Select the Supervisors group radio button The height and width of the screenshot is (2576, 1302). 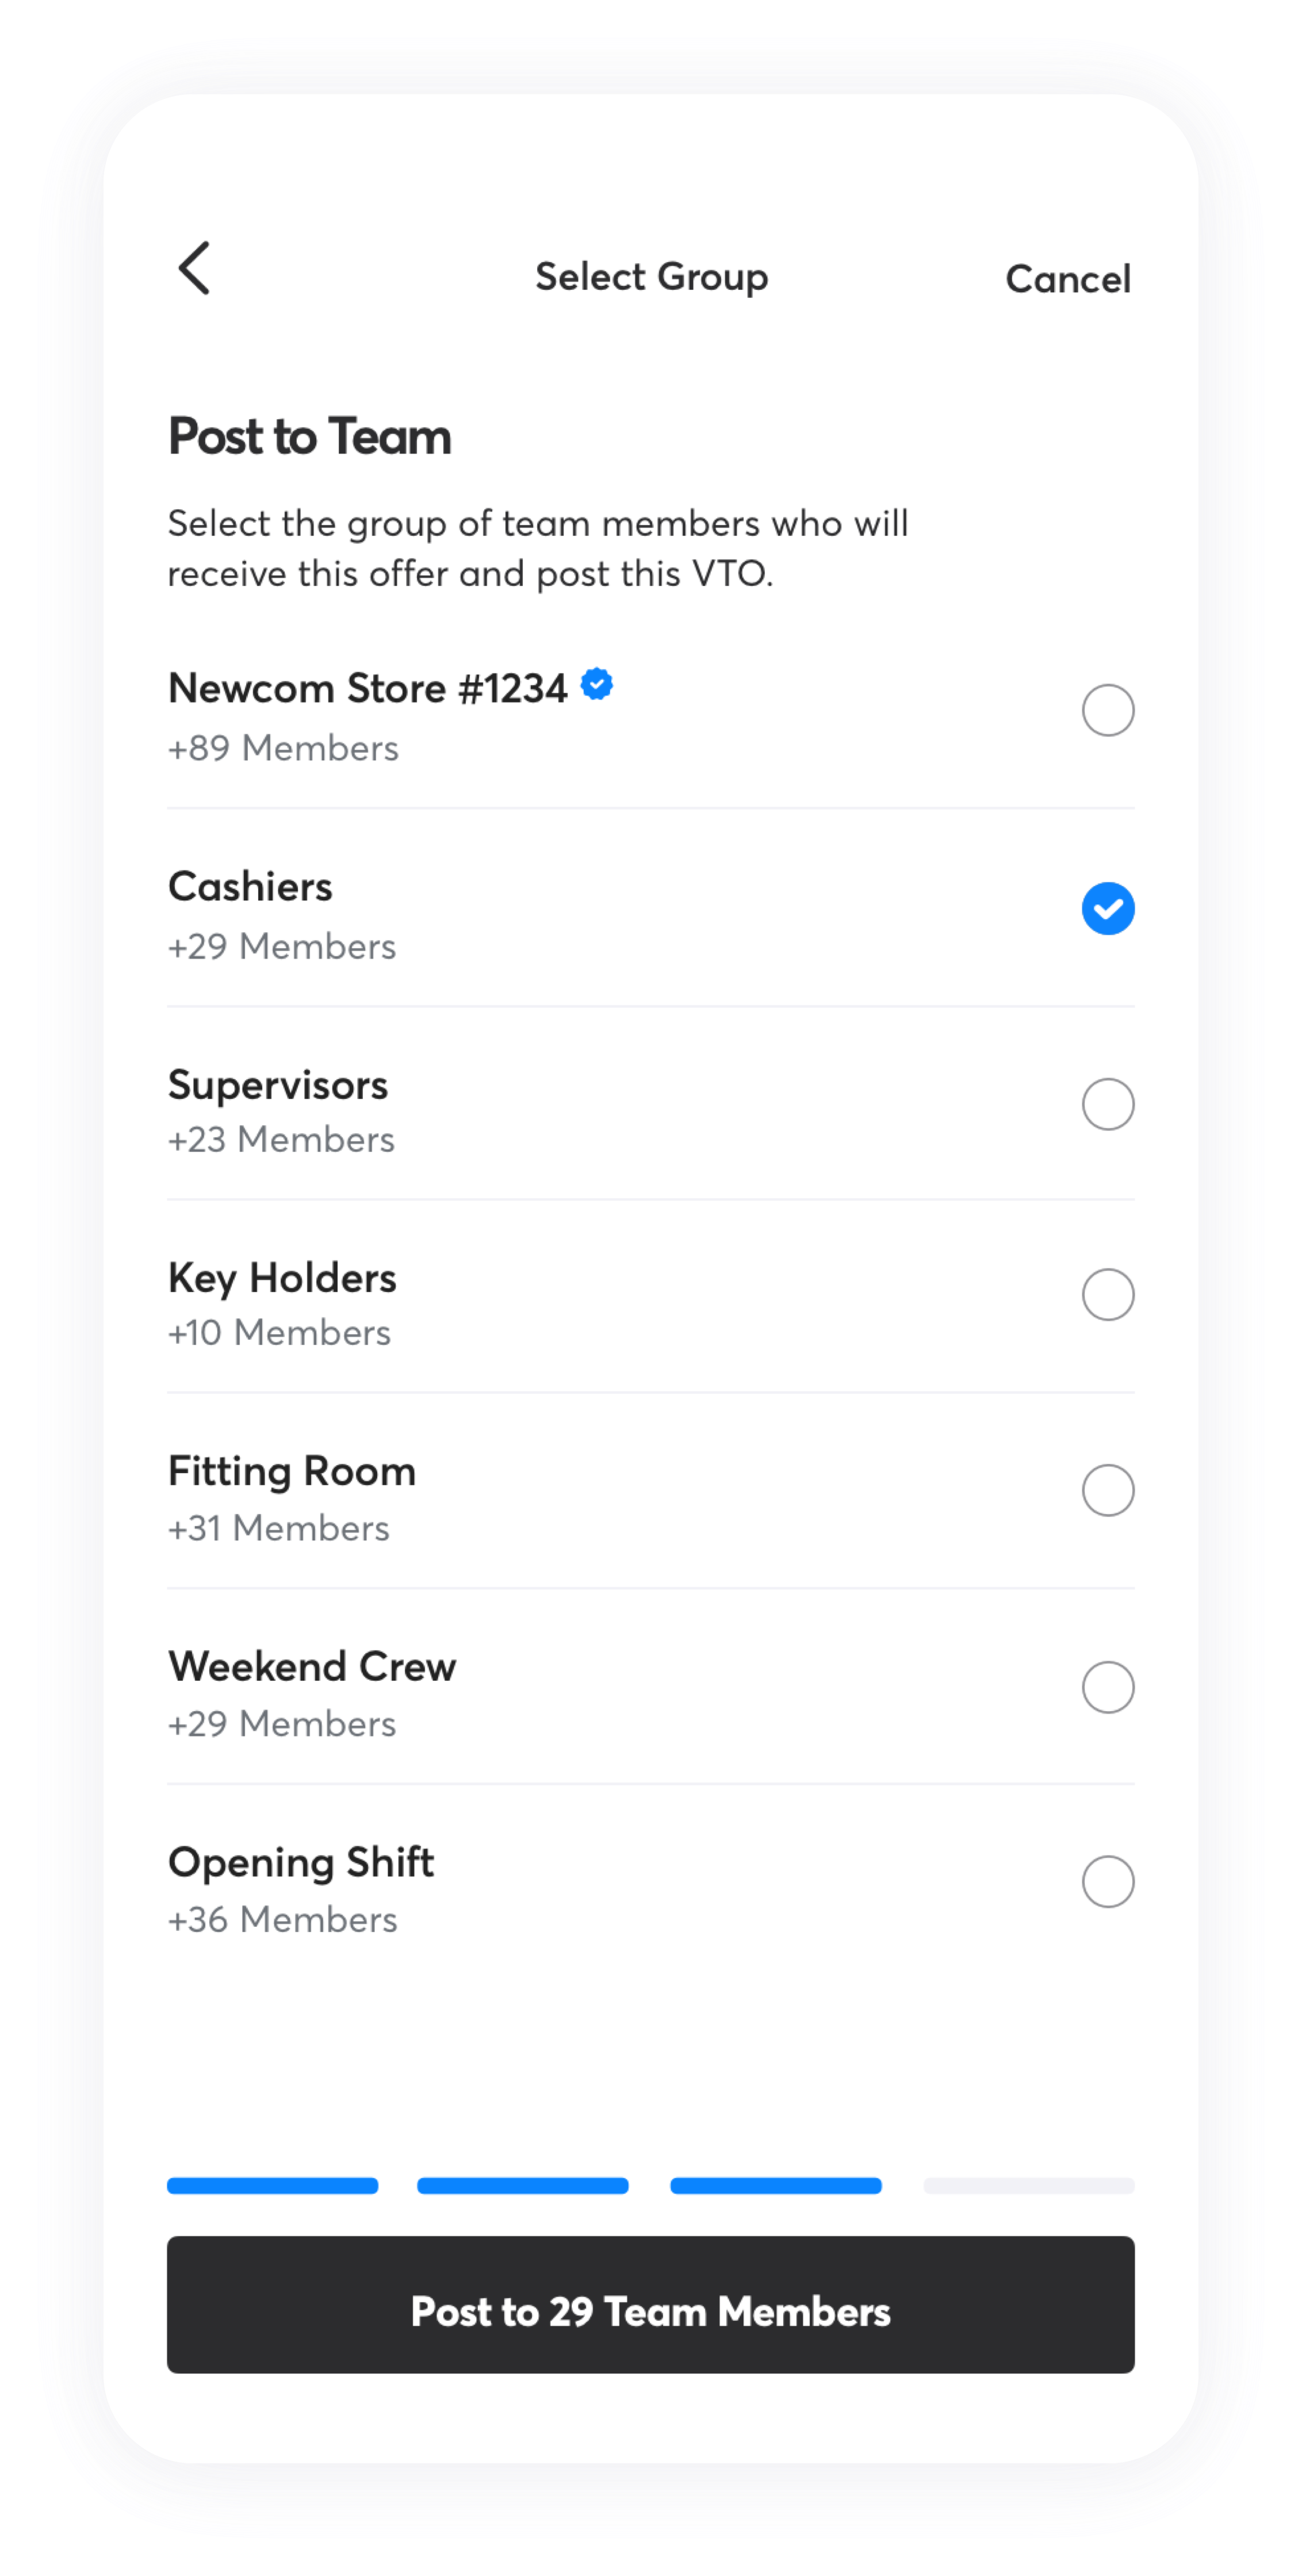tap(1108, 1104)
